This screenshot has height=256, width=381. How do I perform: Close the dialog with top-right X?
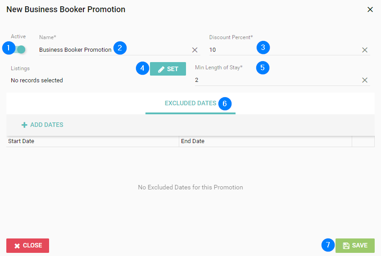tap(370, 9)
